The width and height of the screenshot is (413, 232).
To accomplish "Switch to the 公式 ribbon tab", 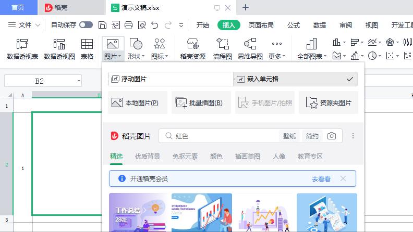I will (294, 25).
